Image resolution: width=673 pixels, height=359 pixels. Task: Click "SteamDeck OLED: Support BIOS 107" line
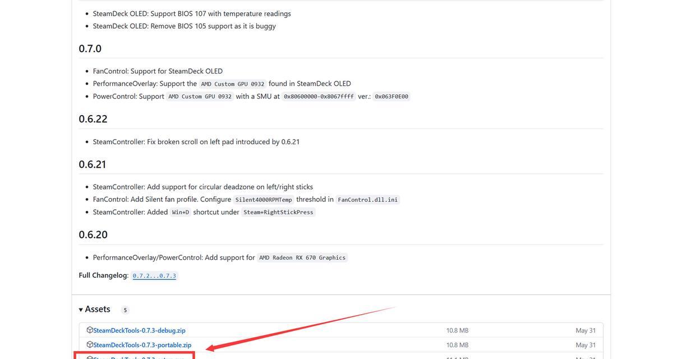(192, 13)
